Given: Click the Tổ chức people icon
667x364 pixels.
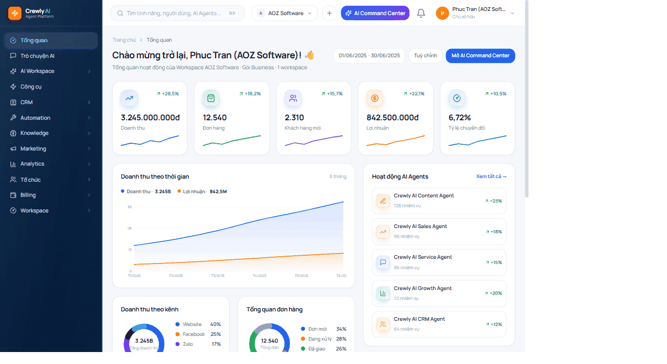Looking at the screenshot, I should [x=13, y=180].
